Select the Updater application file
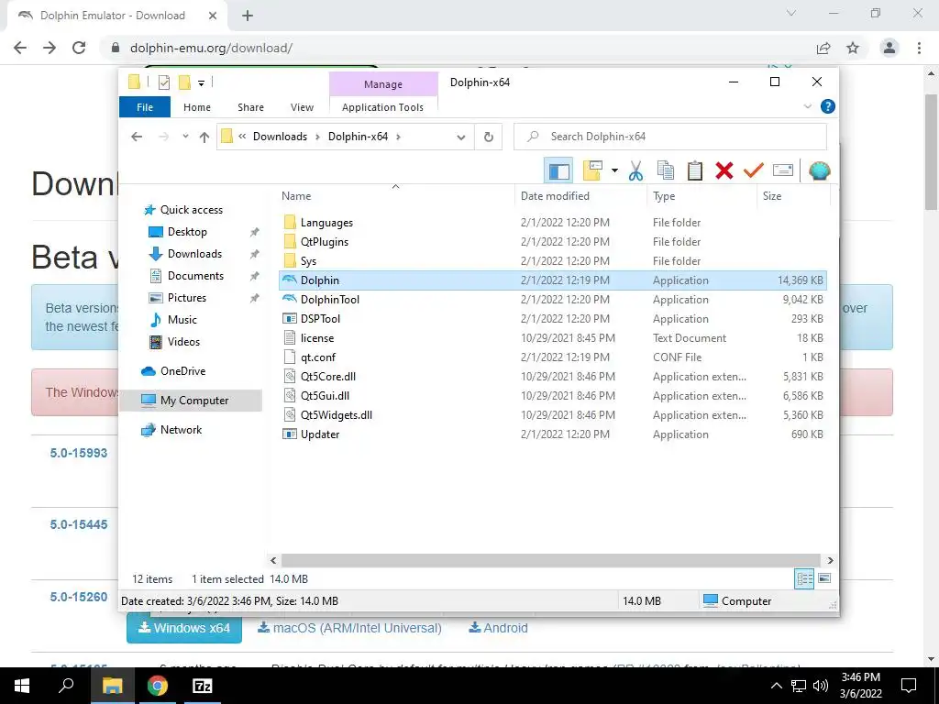 553,434
